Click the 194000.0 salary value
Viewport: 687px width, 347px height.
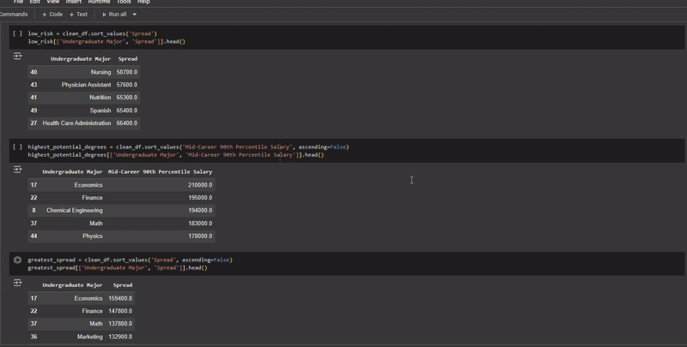[x=200, y=211]
